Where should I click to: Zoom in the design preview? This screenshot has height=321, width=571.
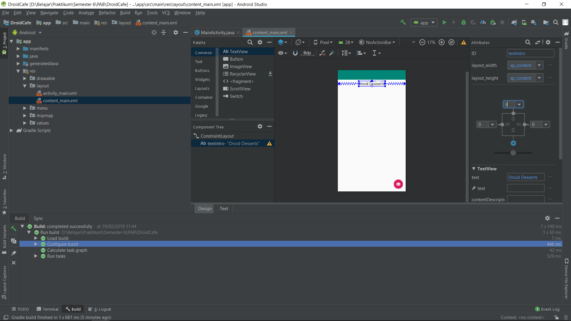pos(442,43)
